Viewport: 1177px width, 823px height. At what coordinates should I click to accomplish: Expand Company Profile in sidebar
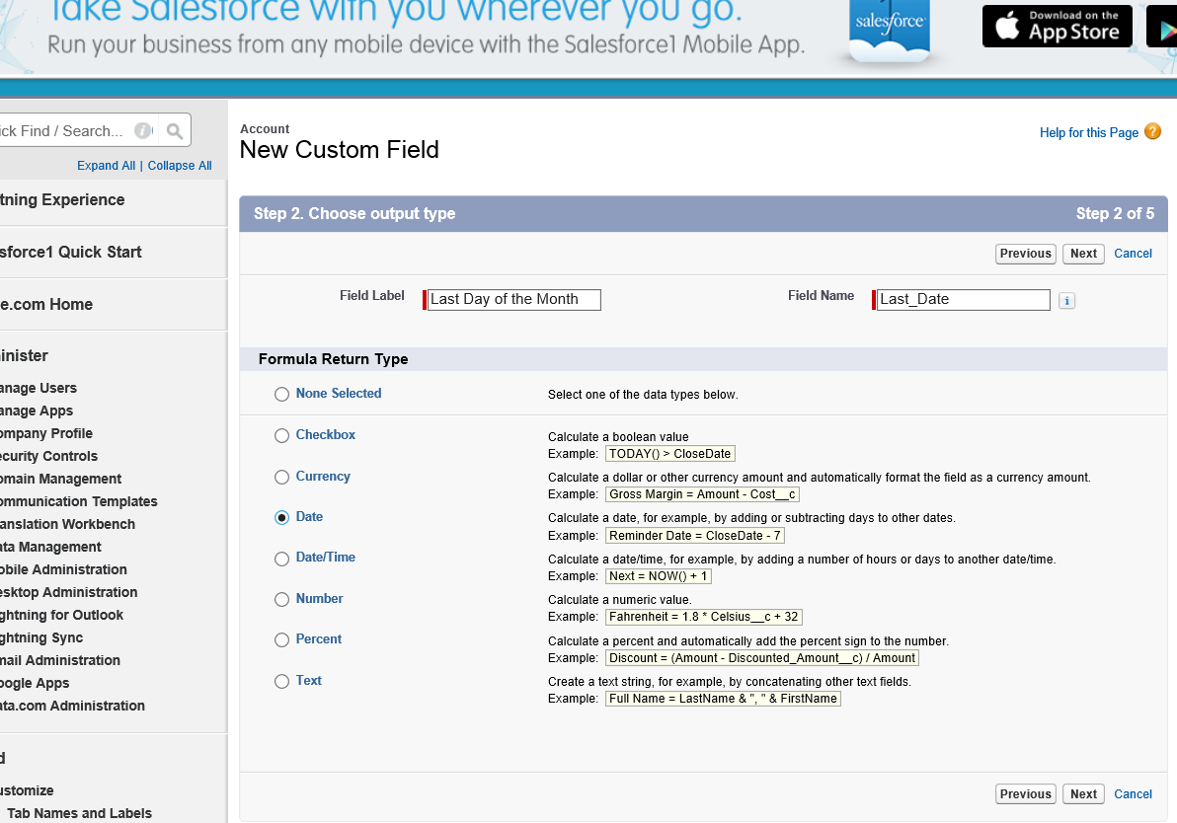point(45,433)
